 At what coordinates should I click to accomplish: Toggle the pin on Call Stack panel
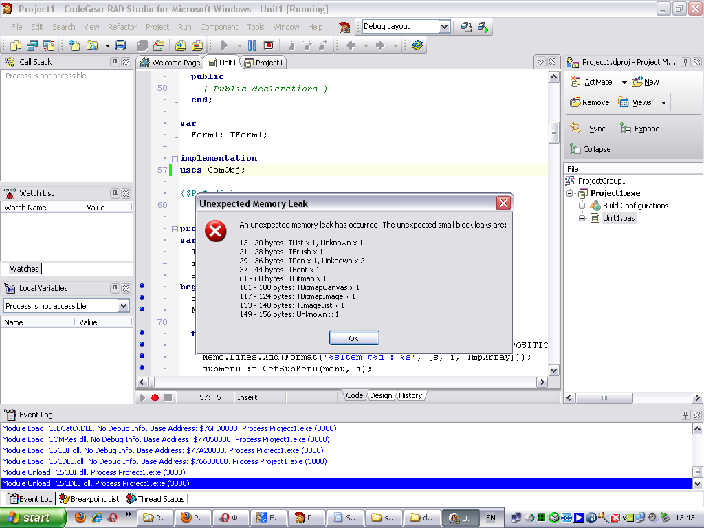(115, 62)
